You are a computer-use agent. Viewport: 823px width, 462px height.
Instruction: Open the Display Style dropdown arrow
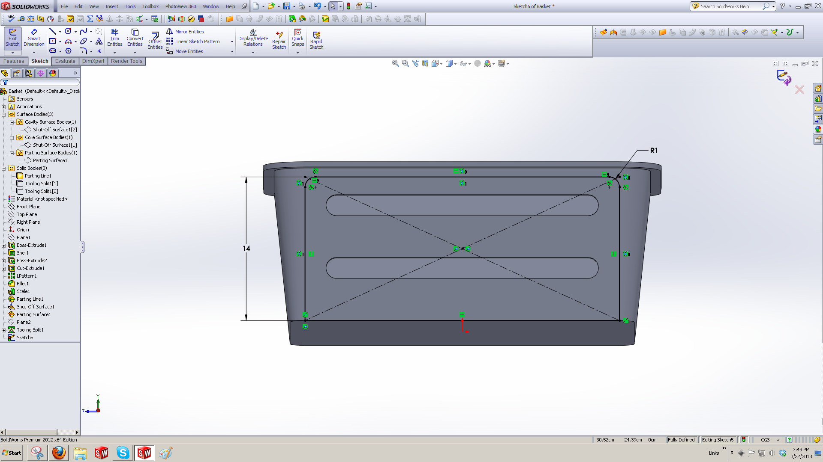coord(455,64)
